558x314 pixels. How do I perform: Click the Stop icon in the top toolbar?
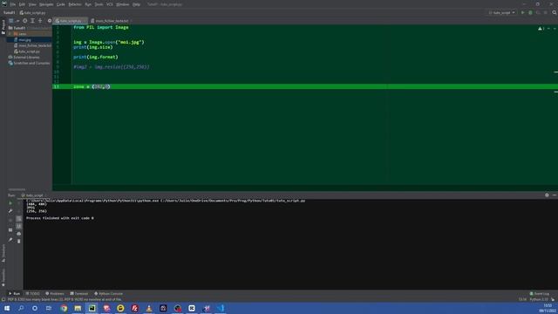[545, 12]
